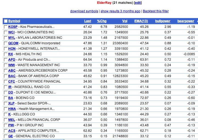Sort by EMA(13) column header
The height and width of the screenshot is (140, 198).
(141, 21)
